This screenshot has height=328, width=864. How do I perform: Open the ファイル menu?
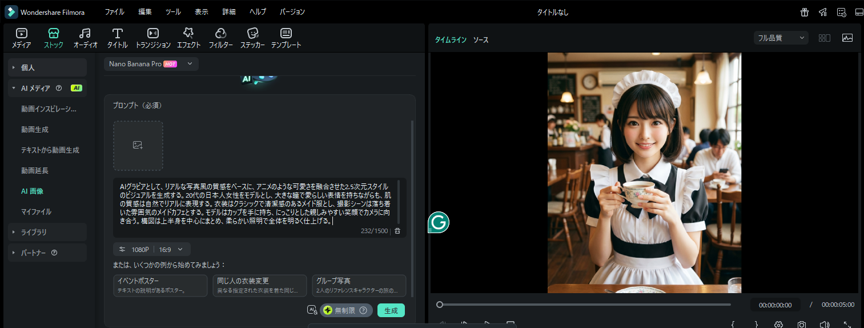pos(114,12)
